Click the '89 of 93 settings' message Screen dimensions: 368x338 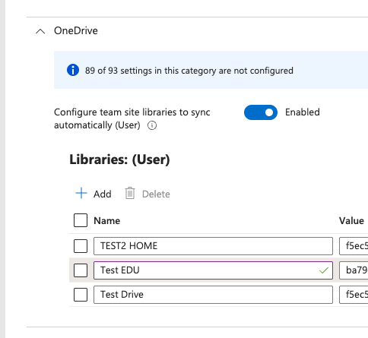[x=189, y=71]
